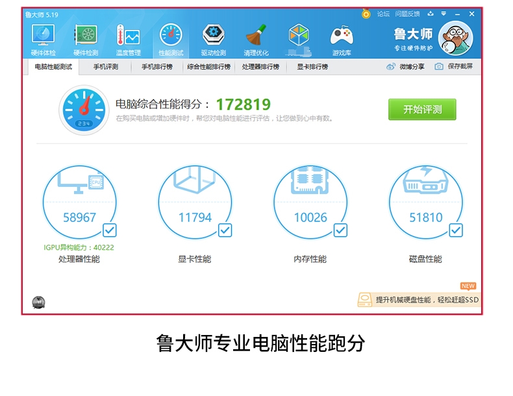Toggle the 处理器性能 checkbox
Viewport: 513px width, 396px height.
coord(110,230)
